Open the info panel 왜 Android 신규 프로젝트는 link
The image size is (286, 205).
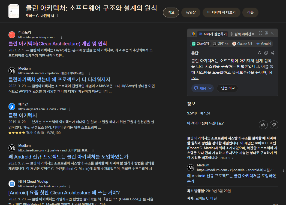click(231, 178)
